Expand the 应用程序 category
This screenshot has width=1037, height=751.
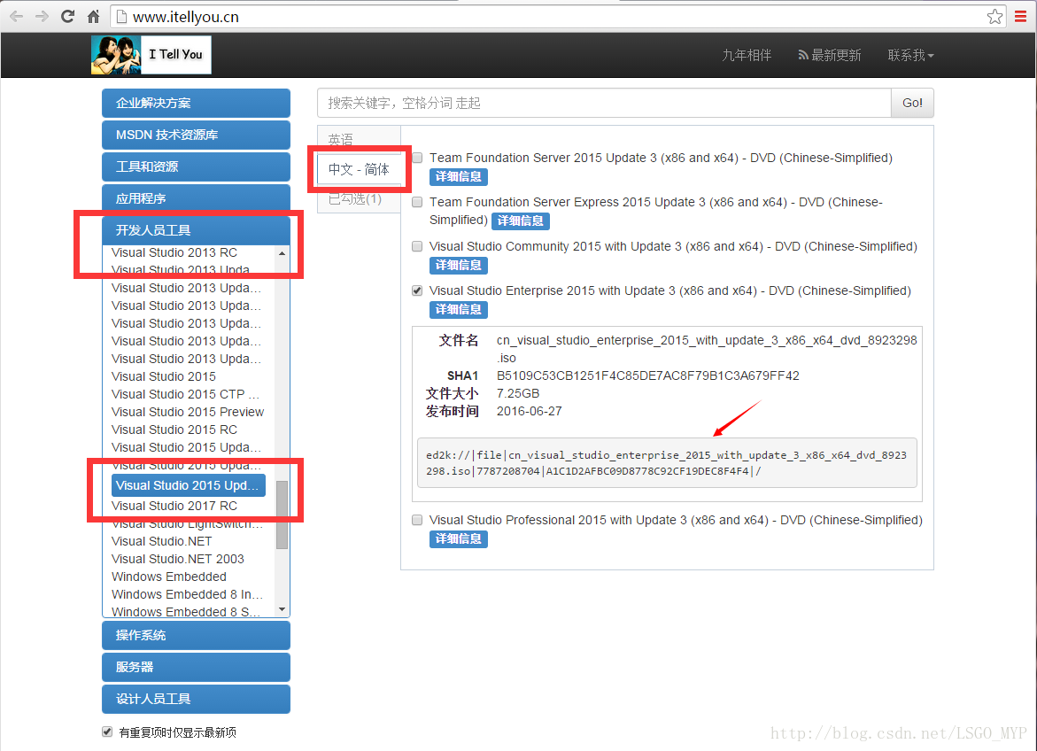[x=196, y=198]
